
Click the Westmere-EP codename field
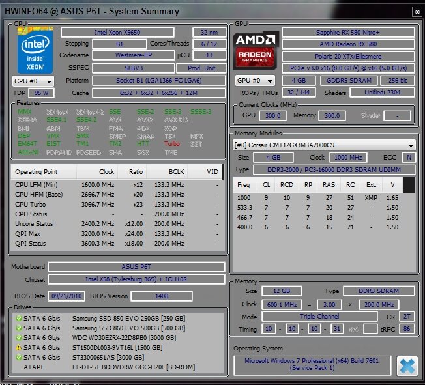tap(134, 55)
